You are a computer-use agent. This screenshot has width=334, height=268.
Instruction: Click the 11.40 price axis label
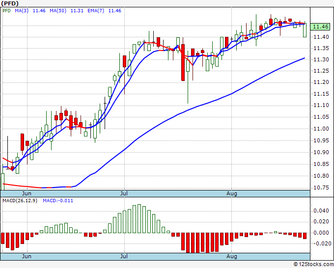point(321,37)
